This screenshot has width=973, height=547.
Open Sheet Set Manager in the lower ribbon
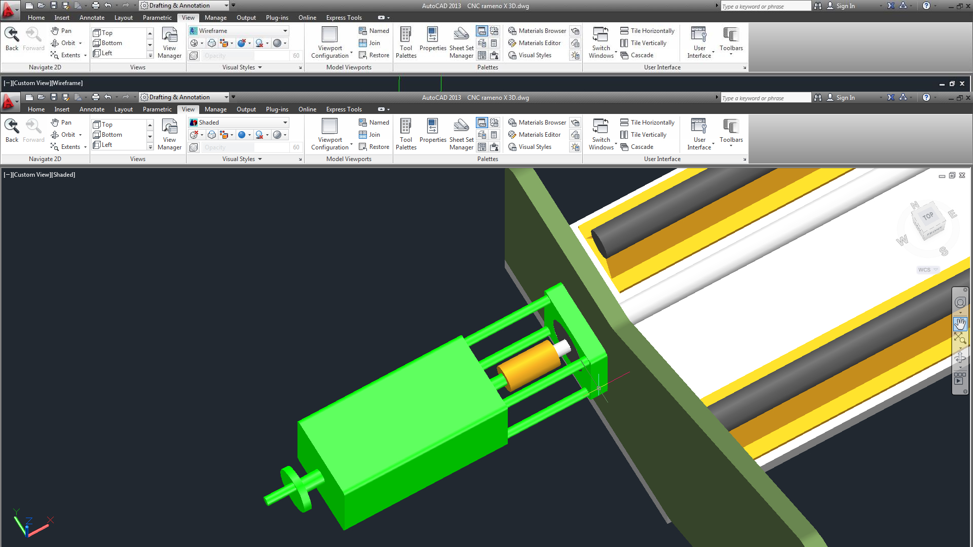(461, 134)
